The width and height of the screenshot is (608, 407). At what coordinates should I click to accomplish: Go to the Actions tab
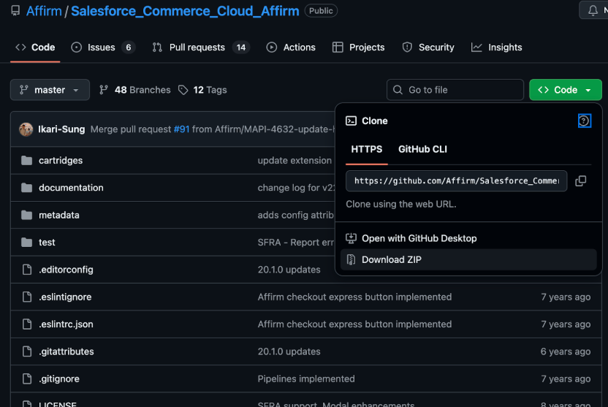291,47
